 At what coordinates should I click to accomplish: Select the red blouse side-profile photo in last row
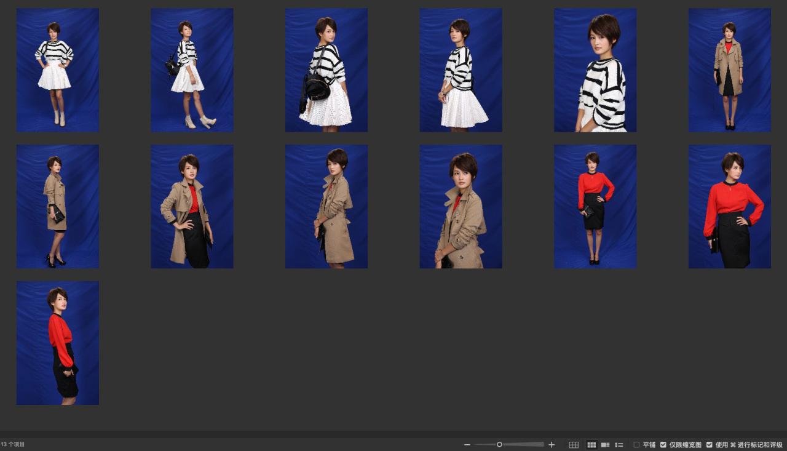[57, 343]
